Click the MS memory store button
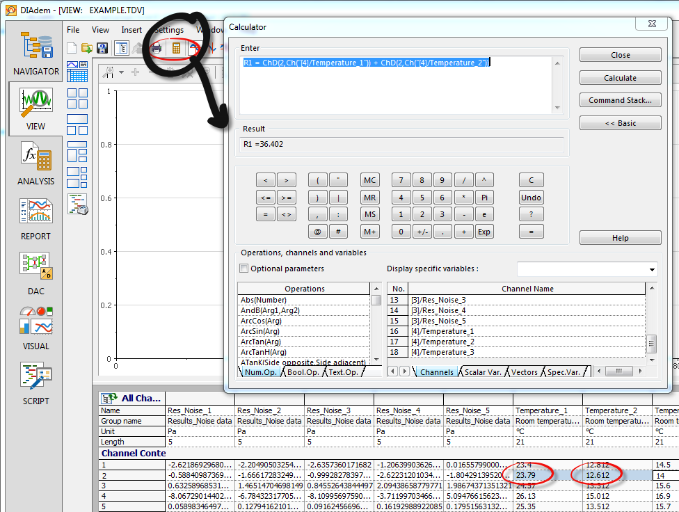 (370, 214)
